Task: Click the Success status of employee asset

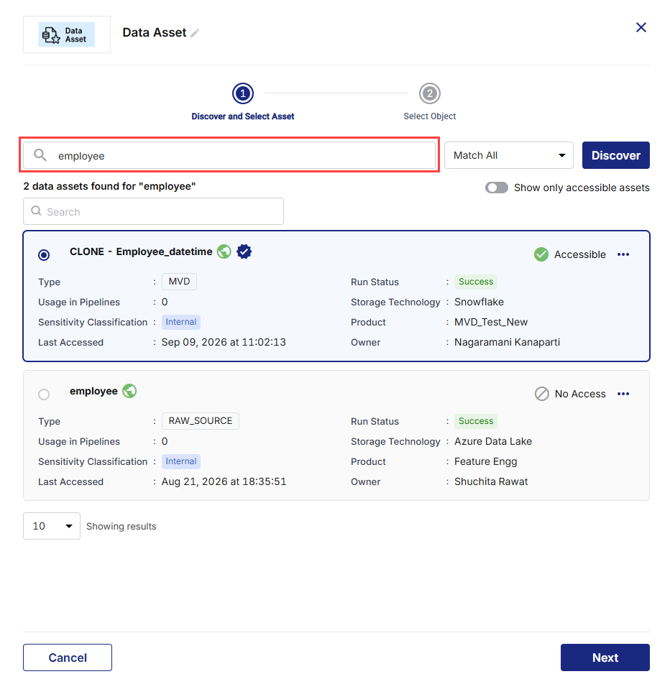Action: click(476, 421)
